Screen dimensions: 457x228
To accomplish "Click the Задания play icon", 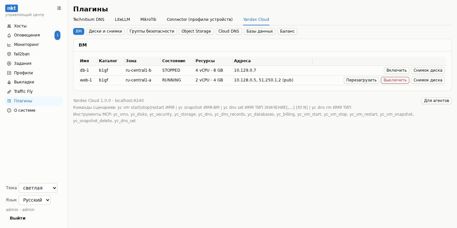I will pyautogui.click(x=9, y=64).
